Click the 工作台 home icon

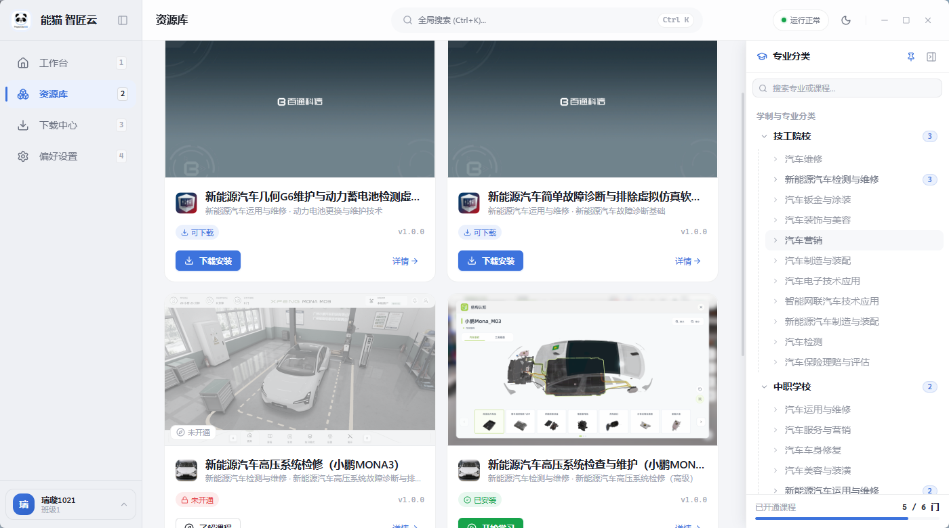point(23,63)
